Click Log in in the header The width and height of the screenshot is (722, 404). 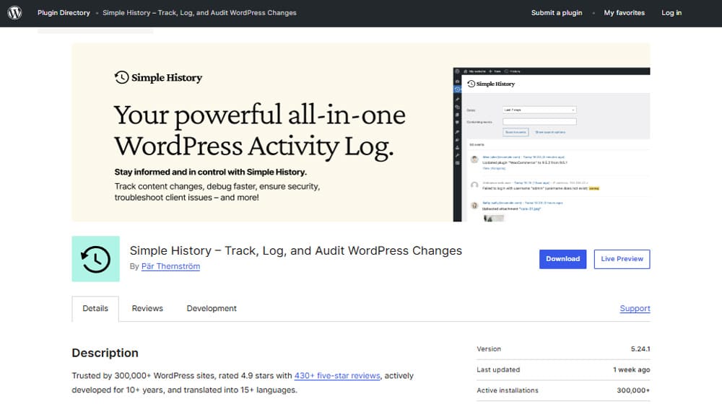(x=671, y=13)
